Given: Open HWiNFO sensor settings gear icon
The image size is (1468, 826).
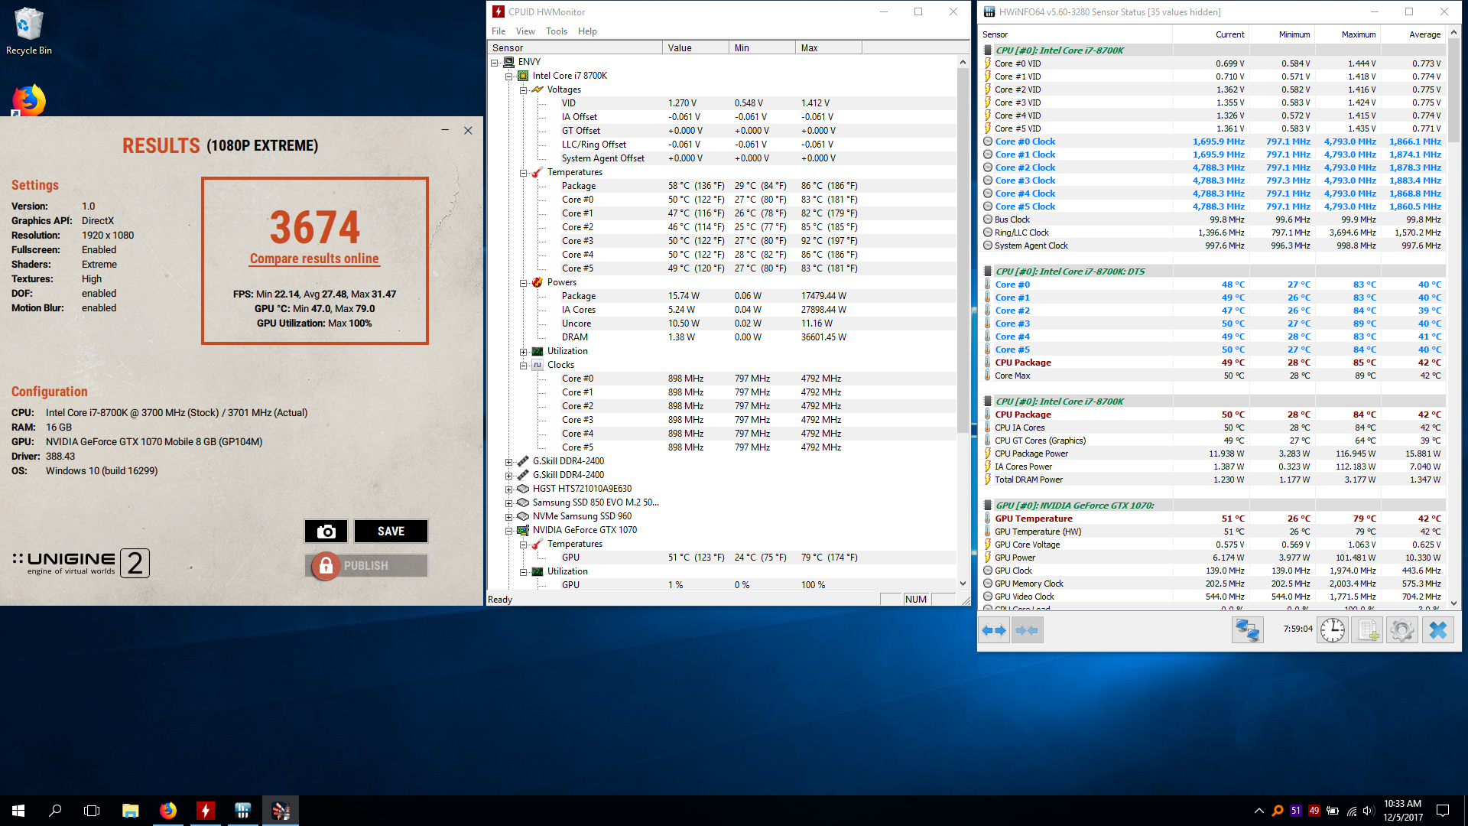Looking at the screenshot, I should [x=1402, y=630].
